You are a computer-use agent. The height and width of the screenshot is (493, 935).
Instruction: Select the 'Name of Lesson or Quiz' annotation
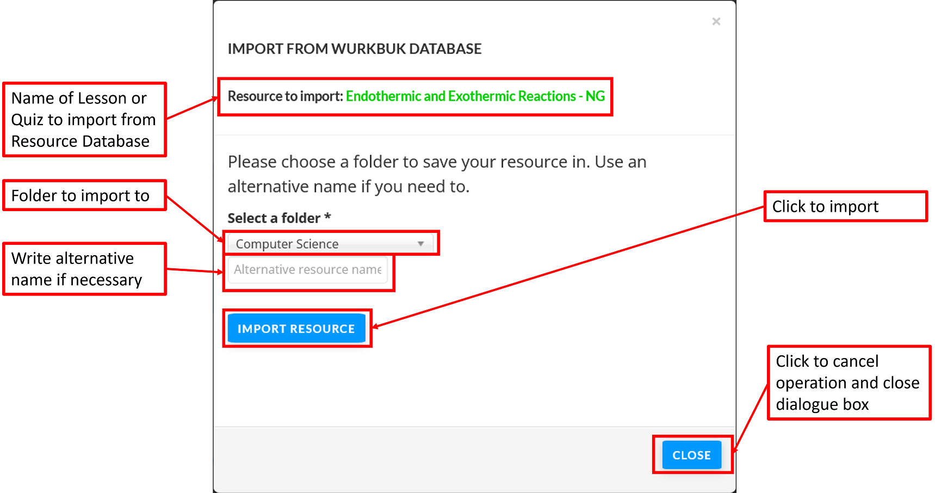click(84, 120)
